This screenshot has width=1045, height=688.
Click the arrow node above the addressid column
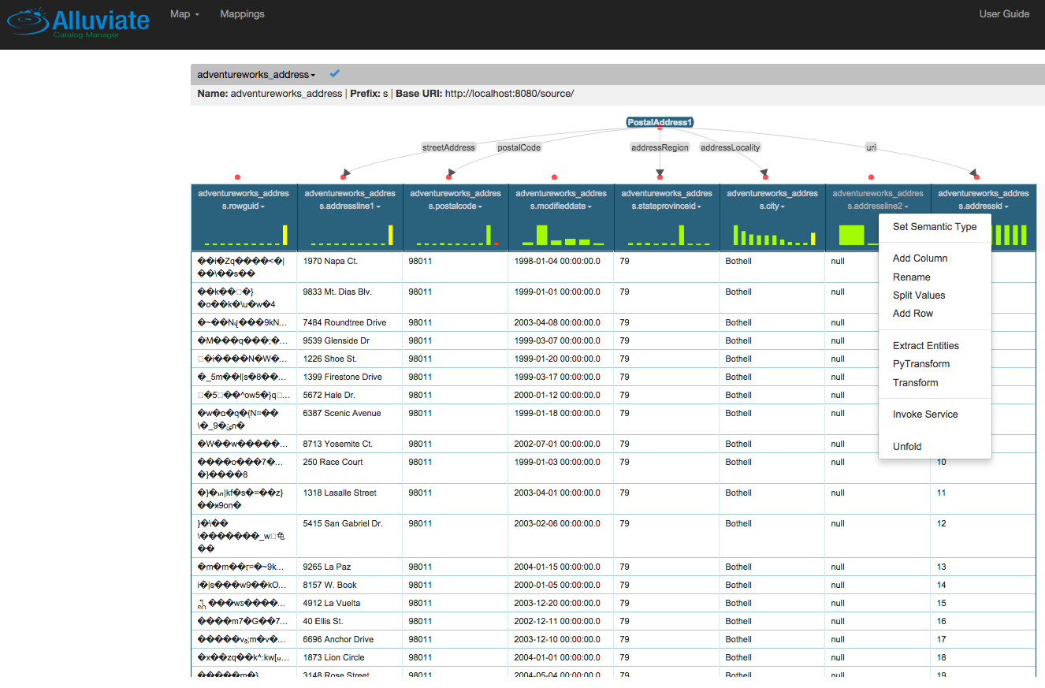[976, 175]
